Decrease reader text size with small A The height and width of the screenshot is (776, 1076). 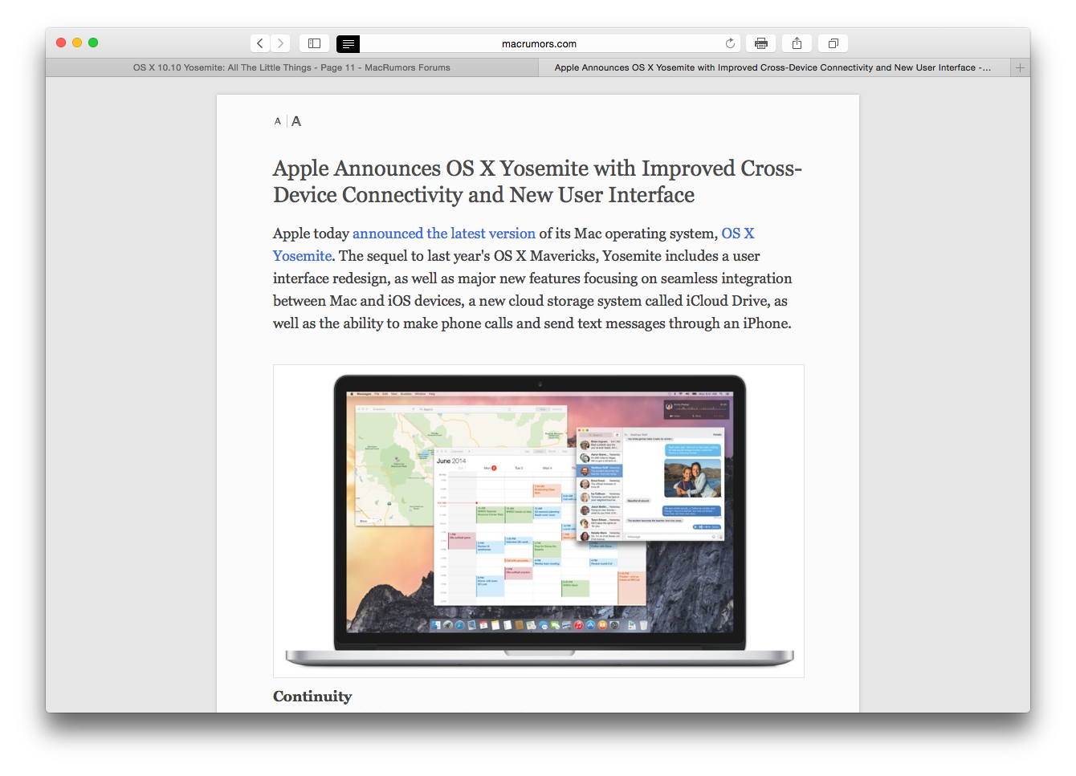pyautogui.click(x=278, y=121)
